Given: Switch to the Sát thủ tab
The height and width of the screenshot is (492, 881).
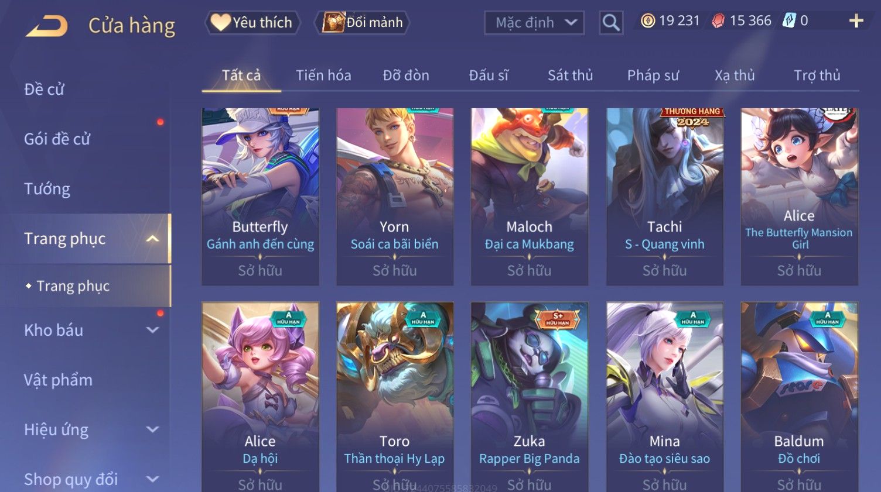Looking at the screenshot, I should pos(571,75).
